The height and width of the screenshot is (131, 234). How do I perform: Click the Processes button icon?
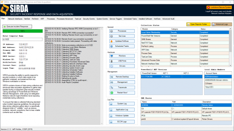[112, 31]
